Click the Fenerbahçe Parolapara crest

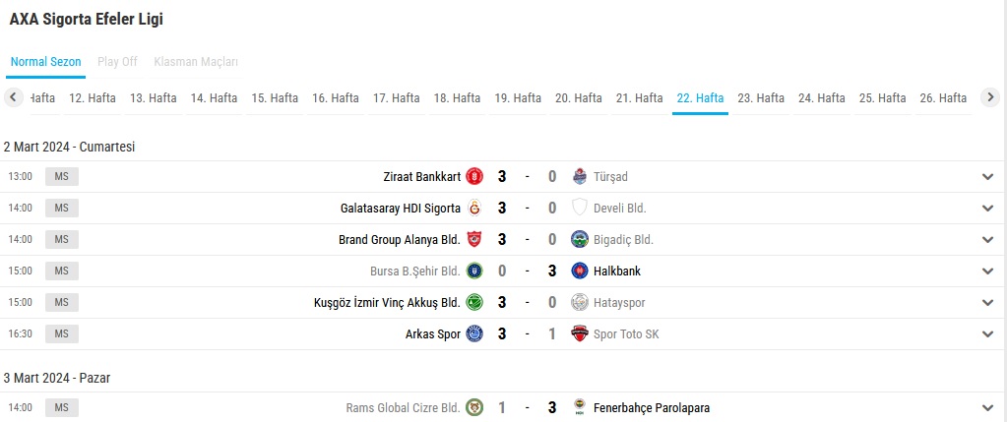(579, 407)
